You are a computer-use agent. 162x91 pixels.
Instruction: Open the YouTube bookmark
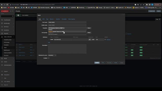coord(11,8)
